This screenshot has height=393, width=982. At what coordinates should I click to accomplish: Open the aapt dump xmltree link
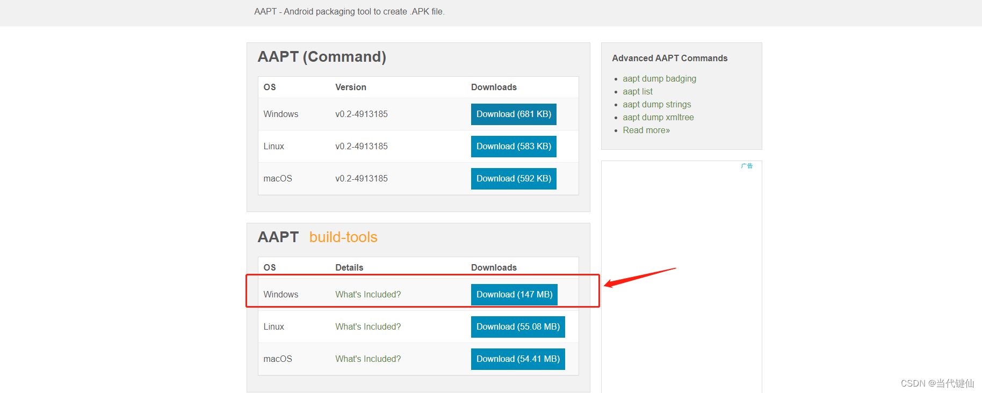point(658,118)
